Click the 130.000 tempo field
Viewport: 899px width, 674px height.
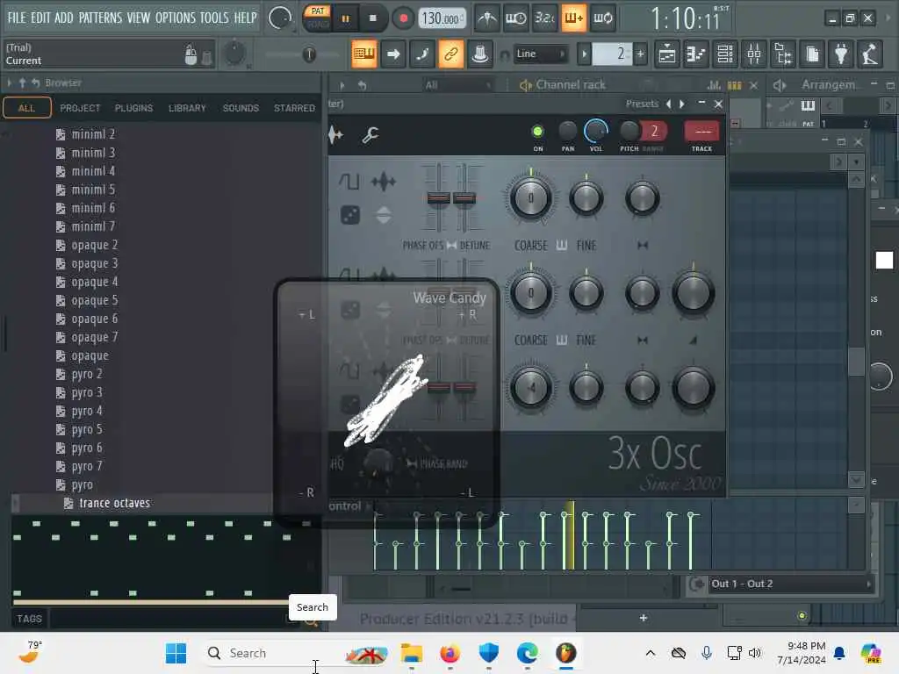pos(442,18)
